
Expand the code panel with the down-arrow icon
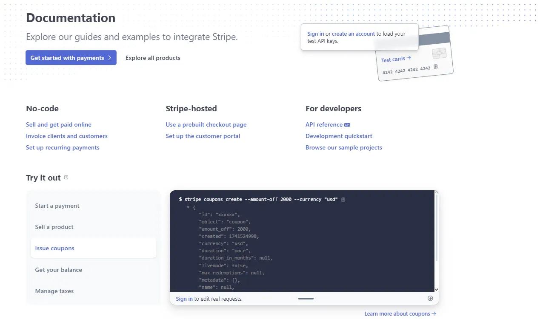pyautogui.click(x=430, y=298)
